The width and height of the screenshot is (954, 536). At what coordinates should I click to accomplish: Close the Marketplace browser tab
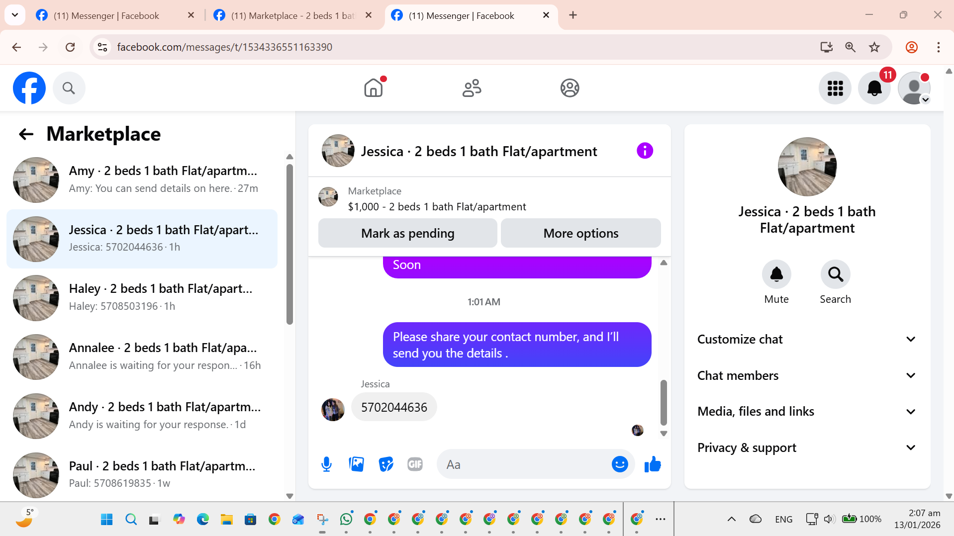pos(369,15)
